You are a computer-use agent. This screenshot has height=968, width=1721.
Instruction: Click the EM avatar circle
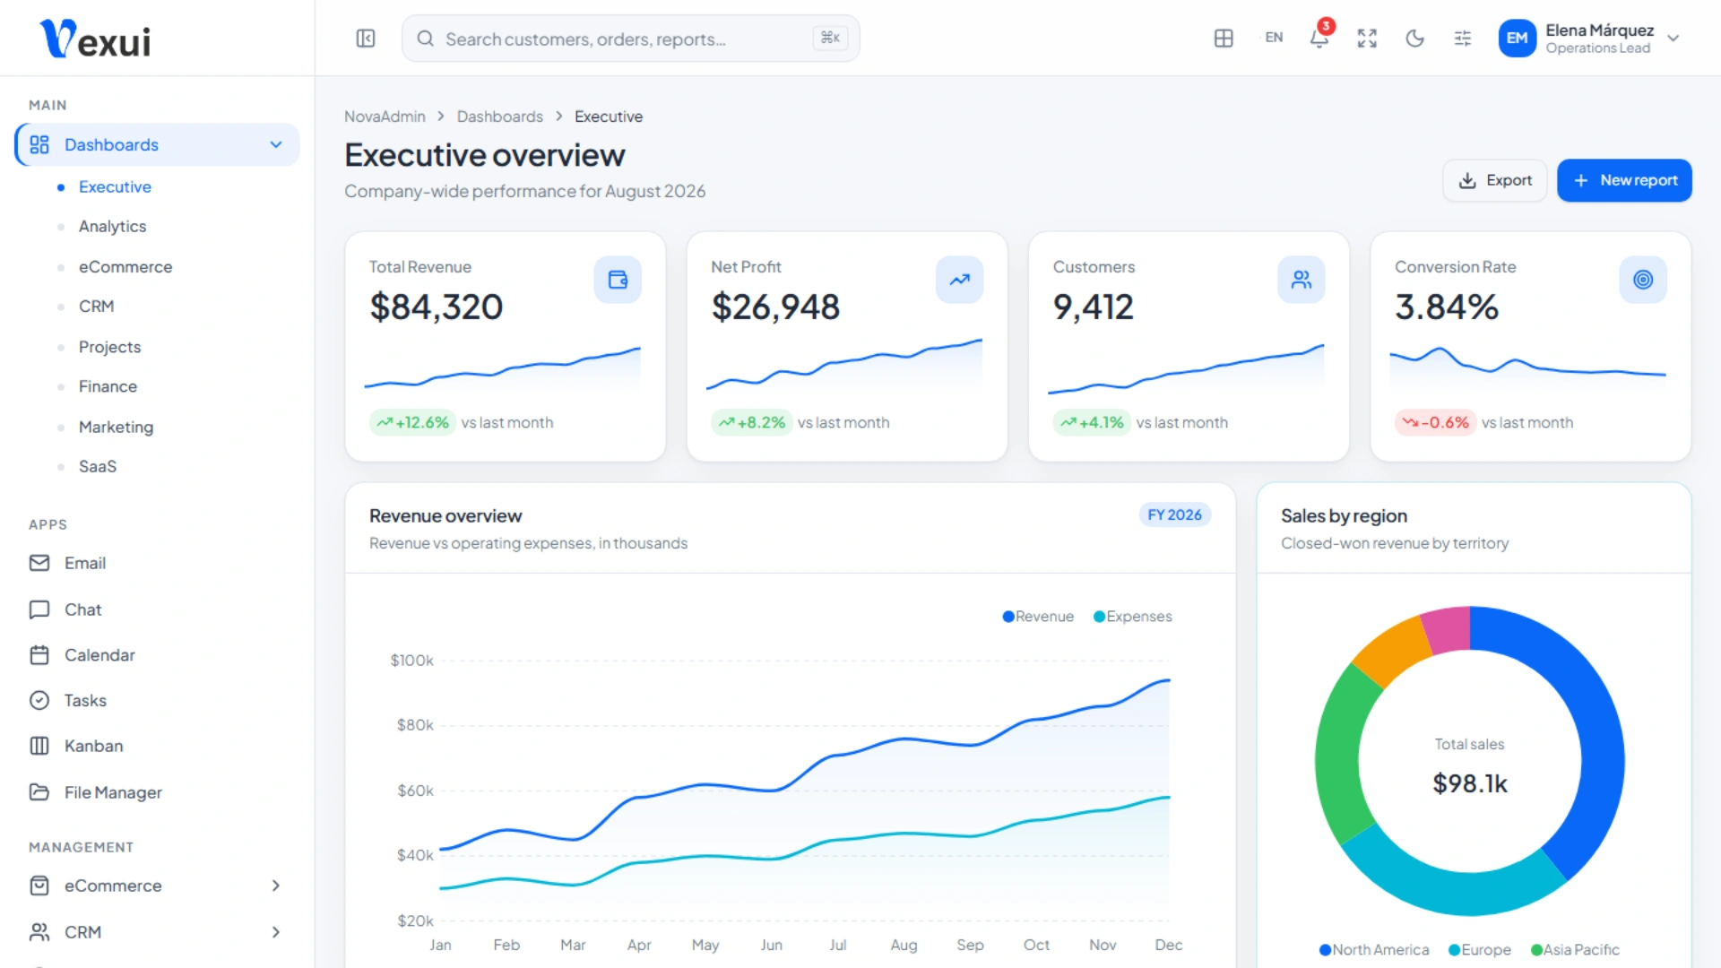click(1517, 39)
